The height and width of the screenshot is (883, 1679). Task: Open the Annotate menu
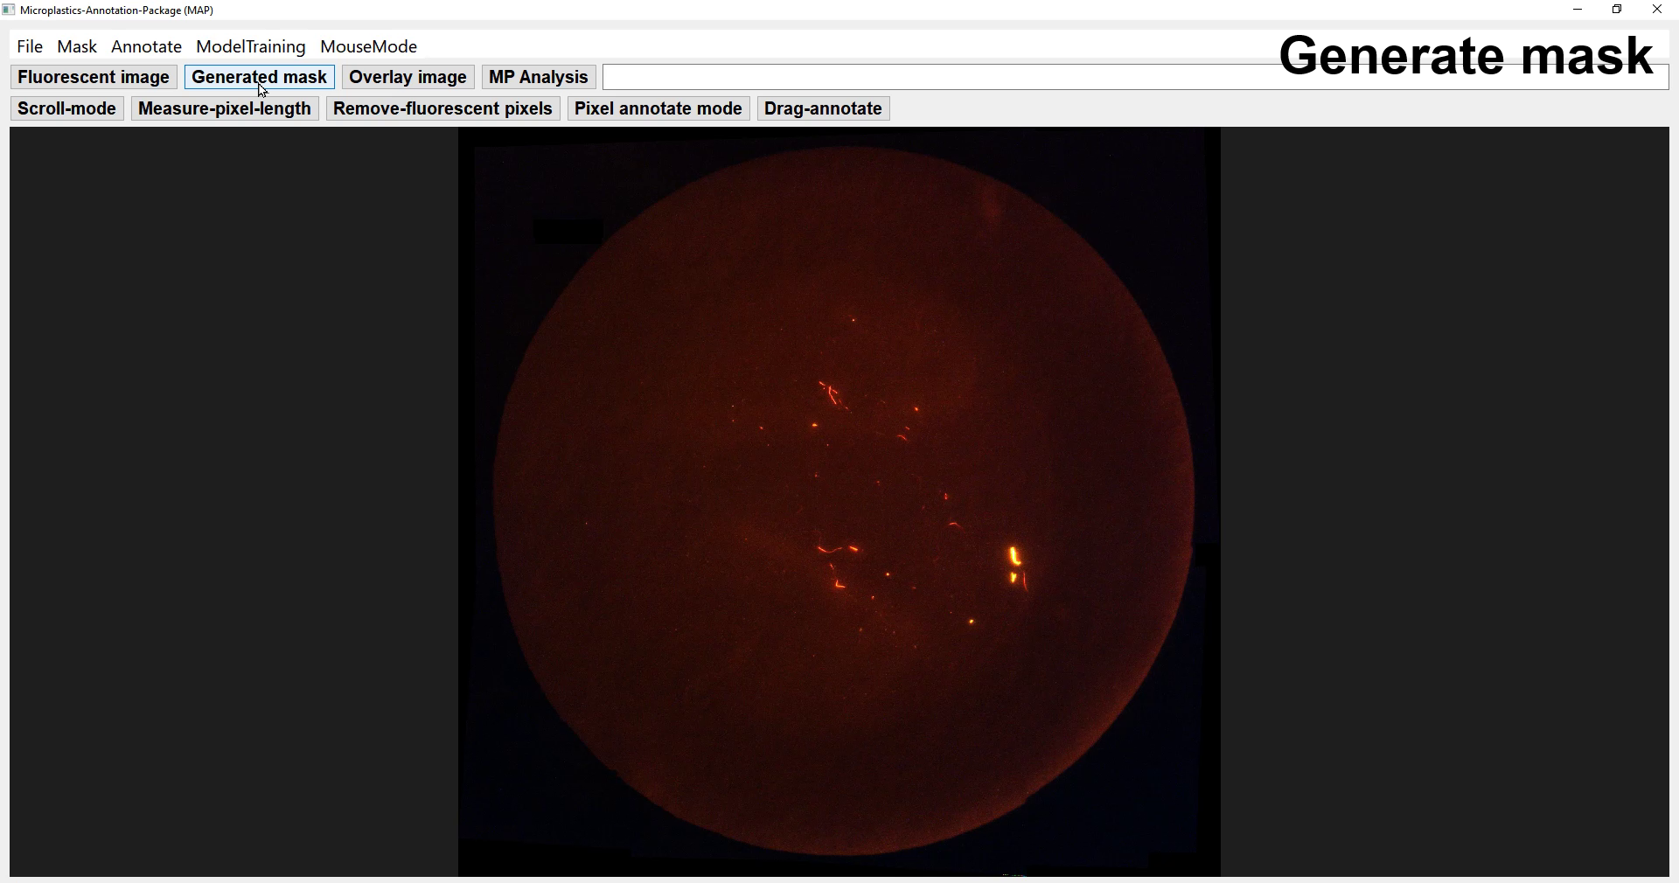point(145,46)
